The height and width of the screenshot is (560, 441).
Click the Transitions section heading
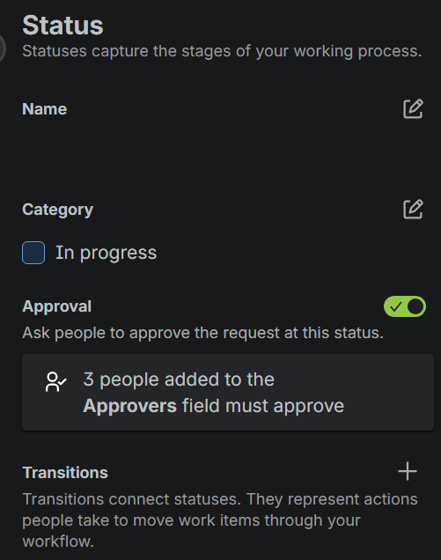click(65, 473)
